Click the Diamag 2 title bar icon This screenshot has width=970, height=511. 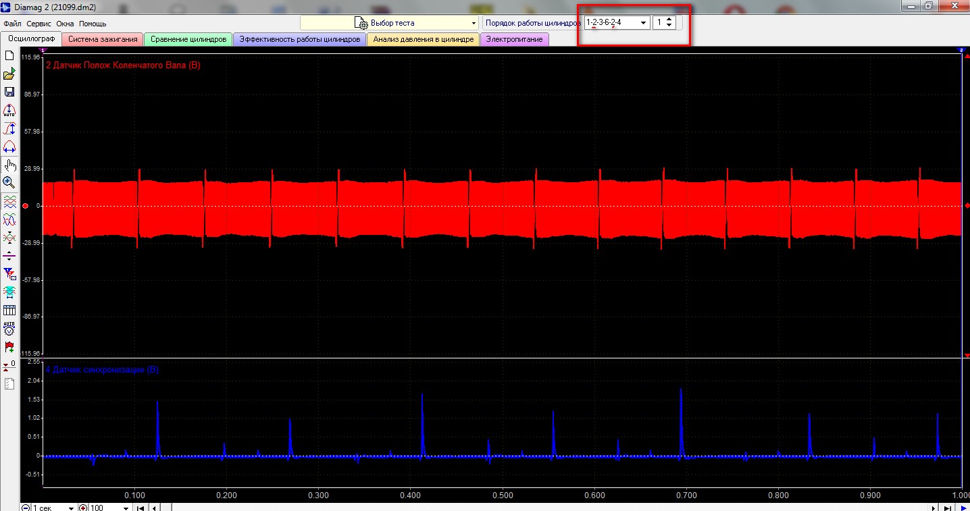click(7, 7)
